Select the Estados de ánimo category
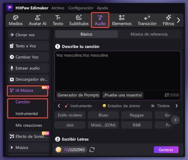This screenshot has width=188, height=160. click(x=121, y=106)
